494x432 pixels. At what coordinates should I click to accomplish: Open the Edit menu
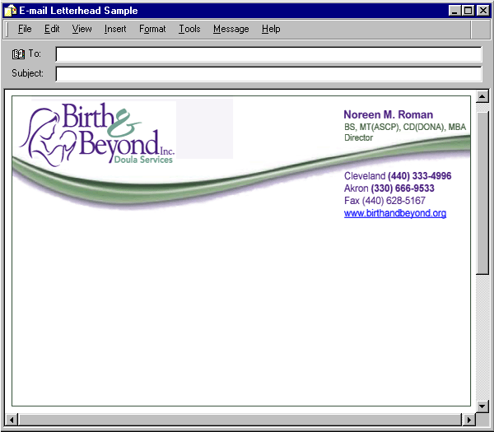coord(52,29)
